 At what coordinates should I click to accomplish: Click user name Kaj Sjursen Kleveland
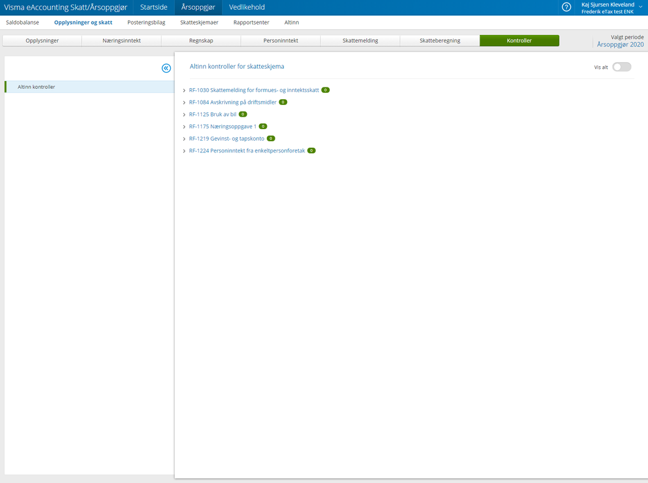click(608, 5)
